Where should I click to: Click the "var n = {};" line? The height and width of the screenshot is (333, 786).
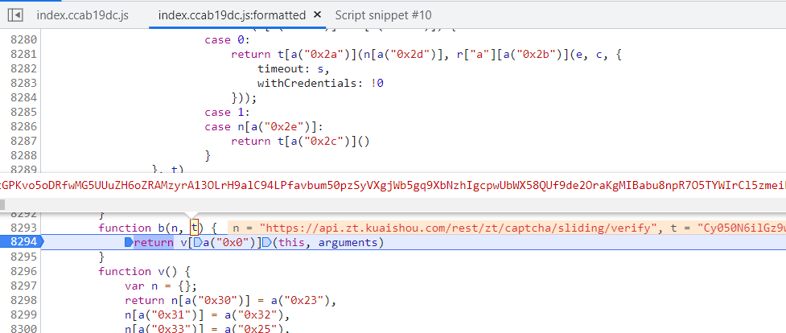tap(162, 286)
